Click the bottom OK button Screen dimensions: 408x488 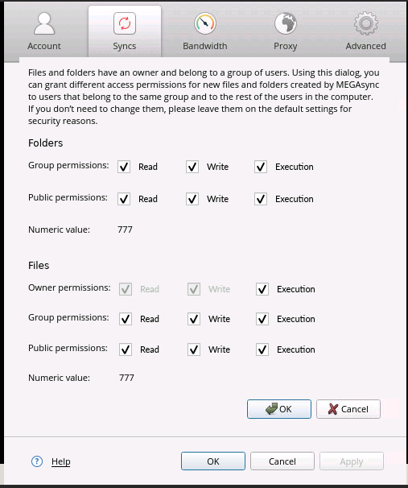pos(213,461)
